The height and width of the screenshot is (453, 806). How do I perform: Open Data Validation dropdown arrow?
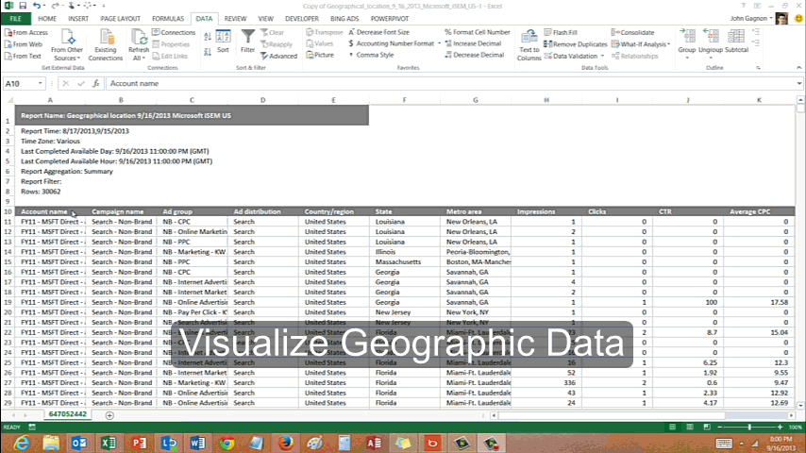point(602,56)
